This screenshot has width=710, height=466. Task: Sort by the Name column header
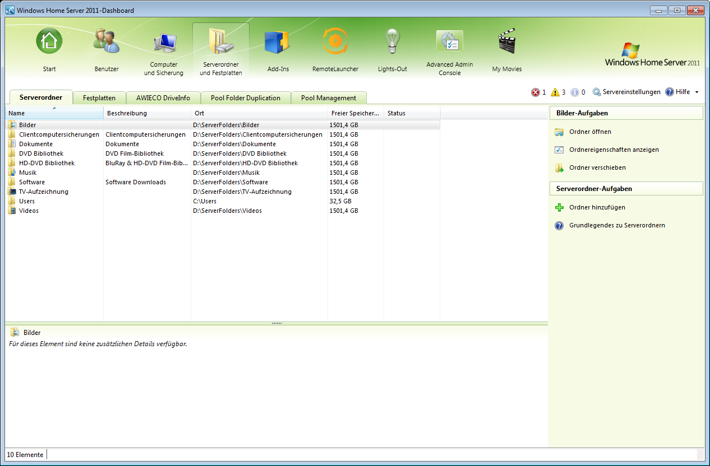(54, 113)
